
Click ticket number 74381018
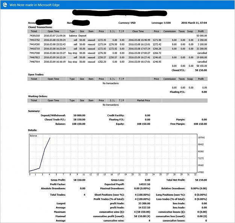tap(35, 36)
